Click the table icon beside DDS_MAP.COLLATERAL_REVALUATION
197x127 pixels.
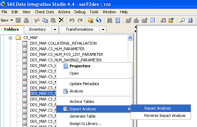[25, 43]
